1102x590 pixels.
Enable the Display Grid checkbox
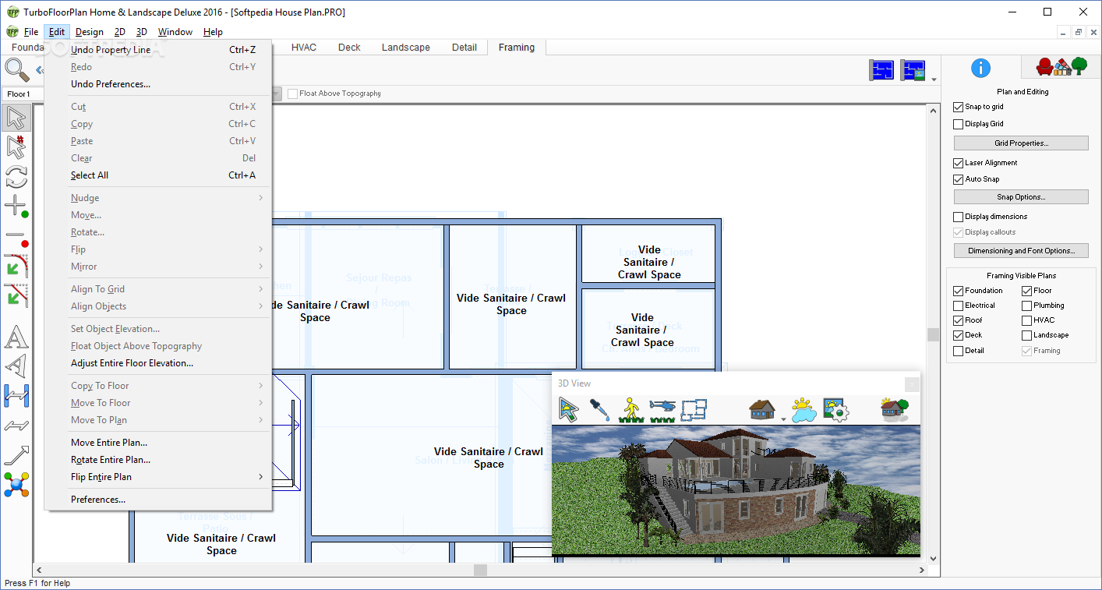[x=959, y=124]
